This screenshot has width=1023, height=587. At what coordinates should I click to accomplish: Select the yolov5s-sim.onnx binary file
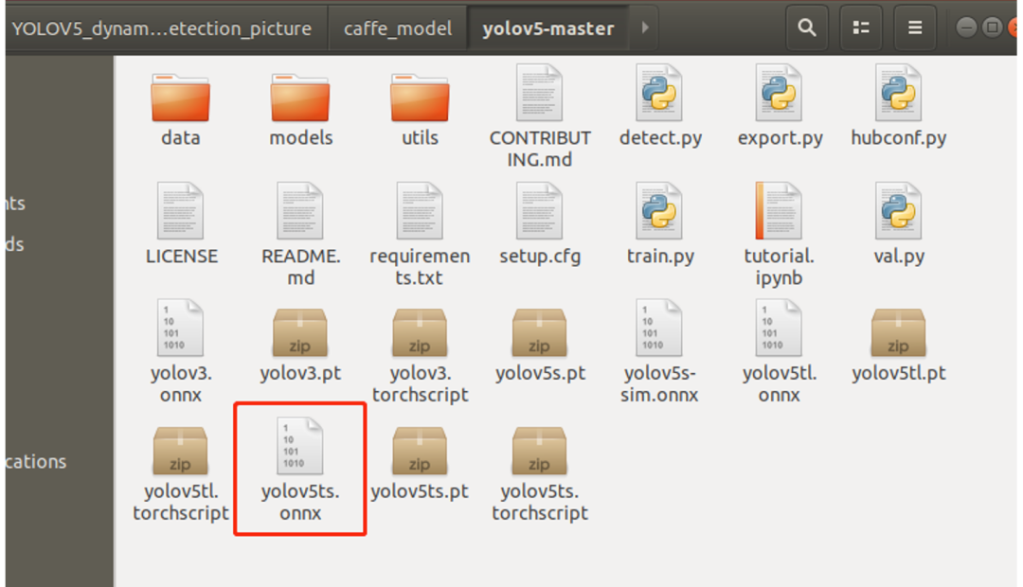pyautogui.click(x=659, y=328)
